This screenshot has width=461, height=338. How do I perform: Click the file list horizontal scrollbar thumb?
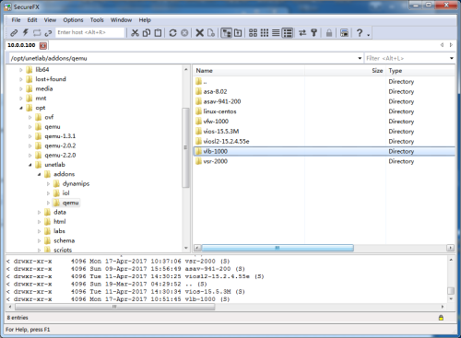(278, 248)
